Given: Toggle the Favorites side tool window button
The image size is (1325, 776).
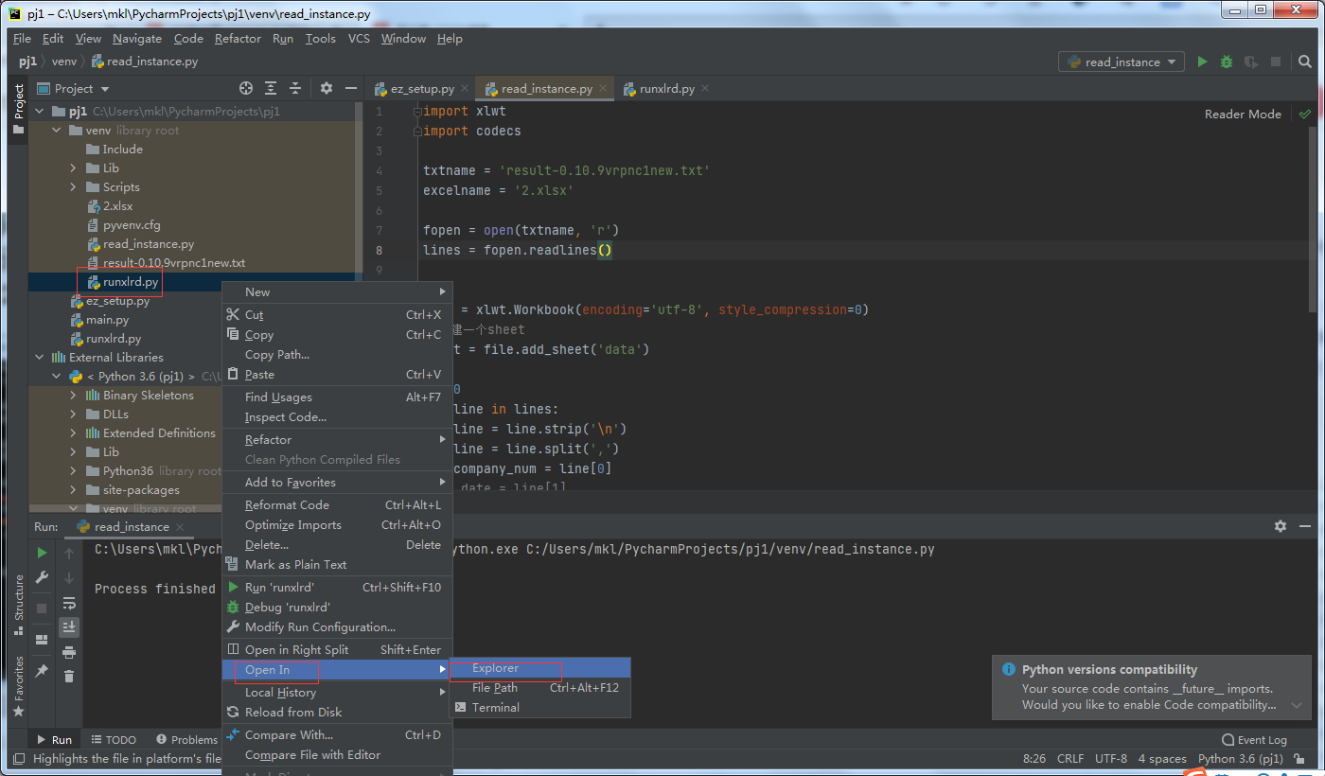Looking at the screenshot, I should pos(18,685).
